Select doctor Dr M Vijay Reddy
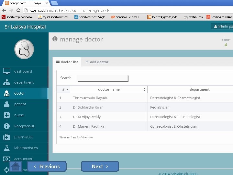The image size is (233, 175). tap(87, 117)
